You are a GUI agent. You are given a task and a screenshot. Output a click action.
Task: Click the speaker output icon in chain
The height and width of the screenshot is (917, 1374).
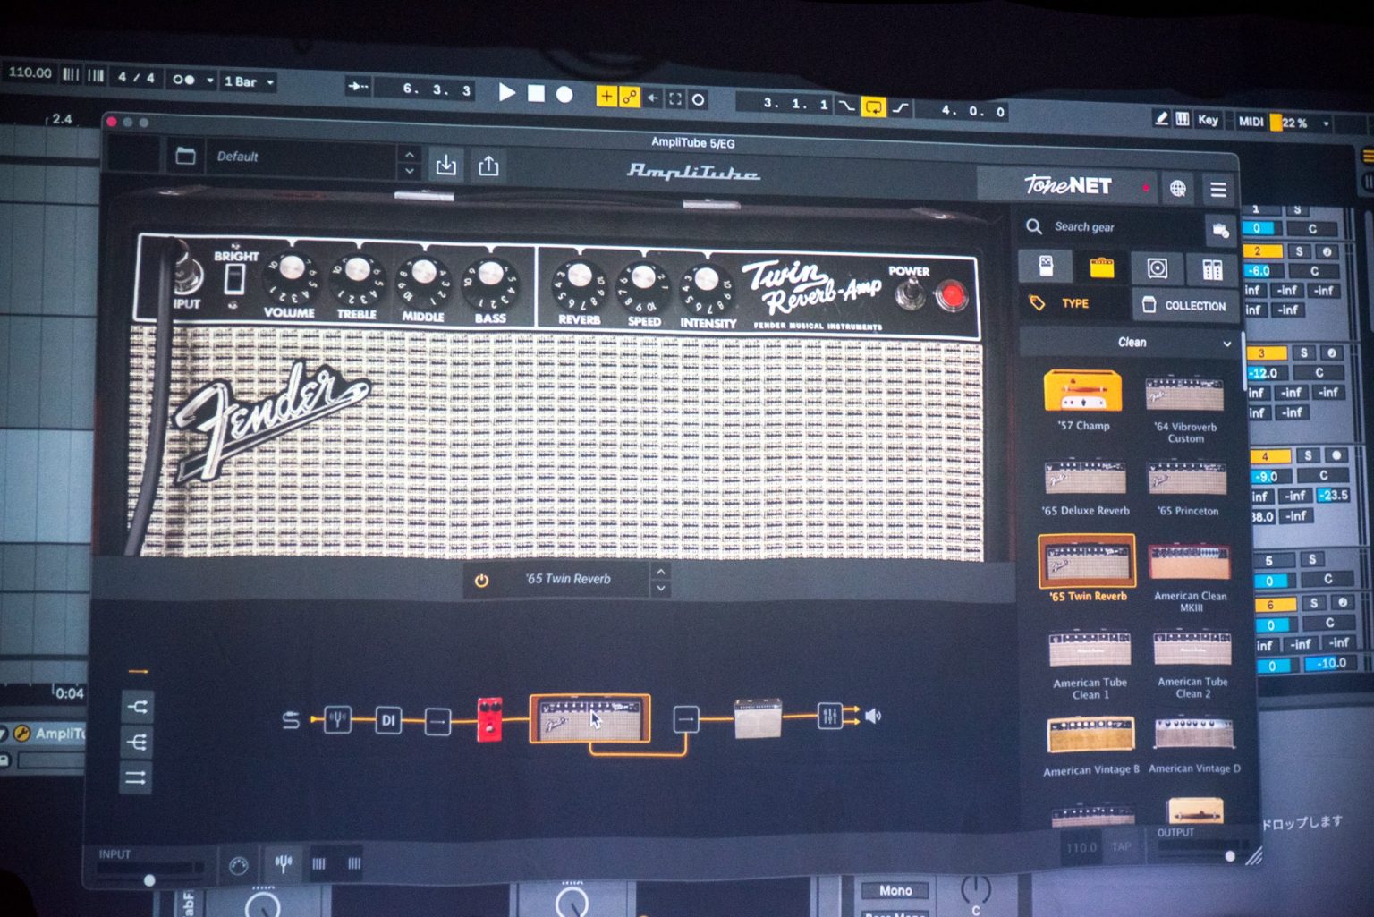click(x=874, y=716)
